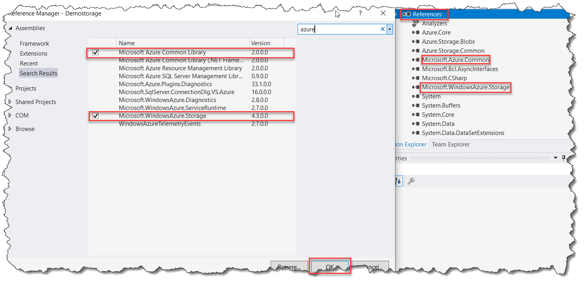Open Help using the question mark icon
This screenshot has width=585, height=283.
point(360,13)
